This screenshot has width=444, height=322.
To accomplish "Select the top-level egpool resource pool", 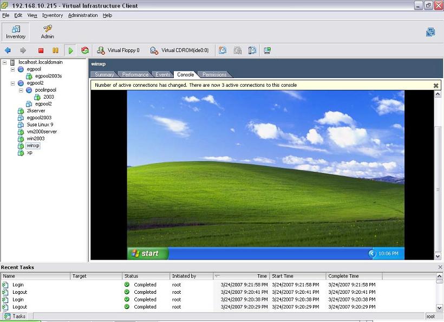I will [x=34, y=69].
